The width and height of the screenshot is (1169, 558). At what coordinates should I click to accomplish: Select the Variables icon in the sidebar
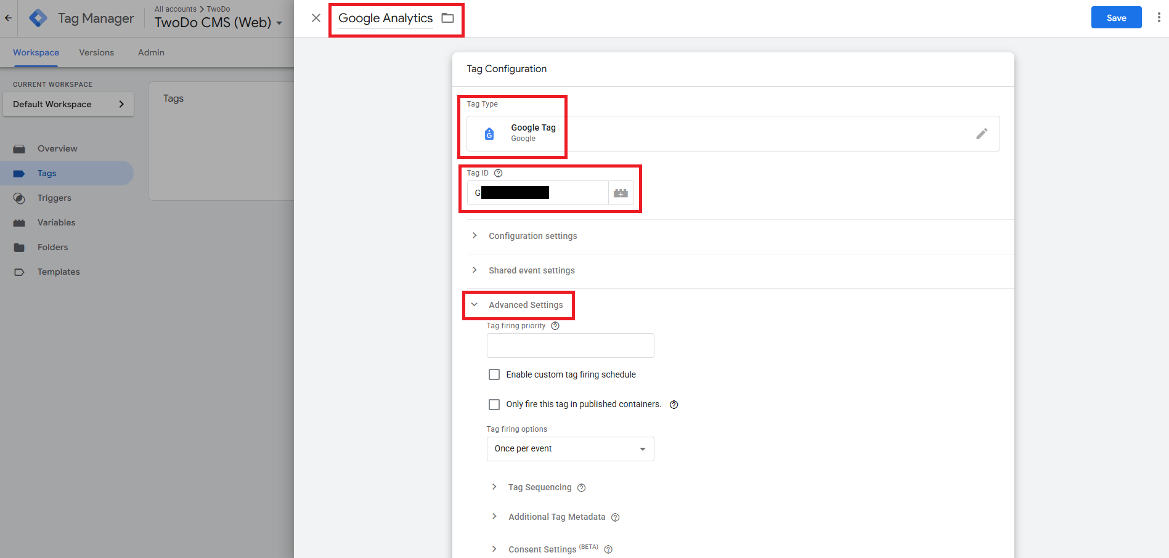click(18, 222)
